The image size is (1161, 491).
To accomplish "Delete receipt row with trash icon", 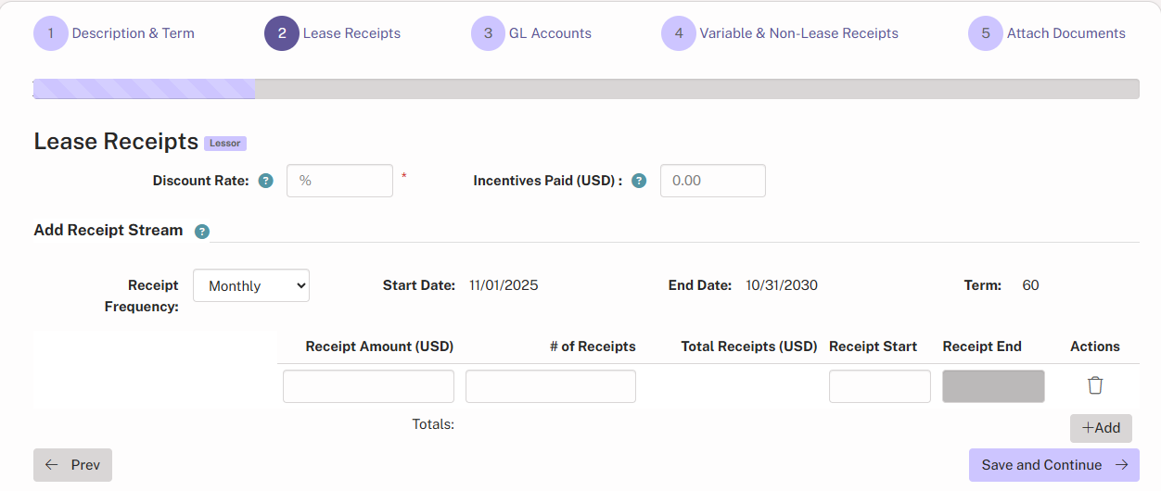I will click(x=1095, y=385).
